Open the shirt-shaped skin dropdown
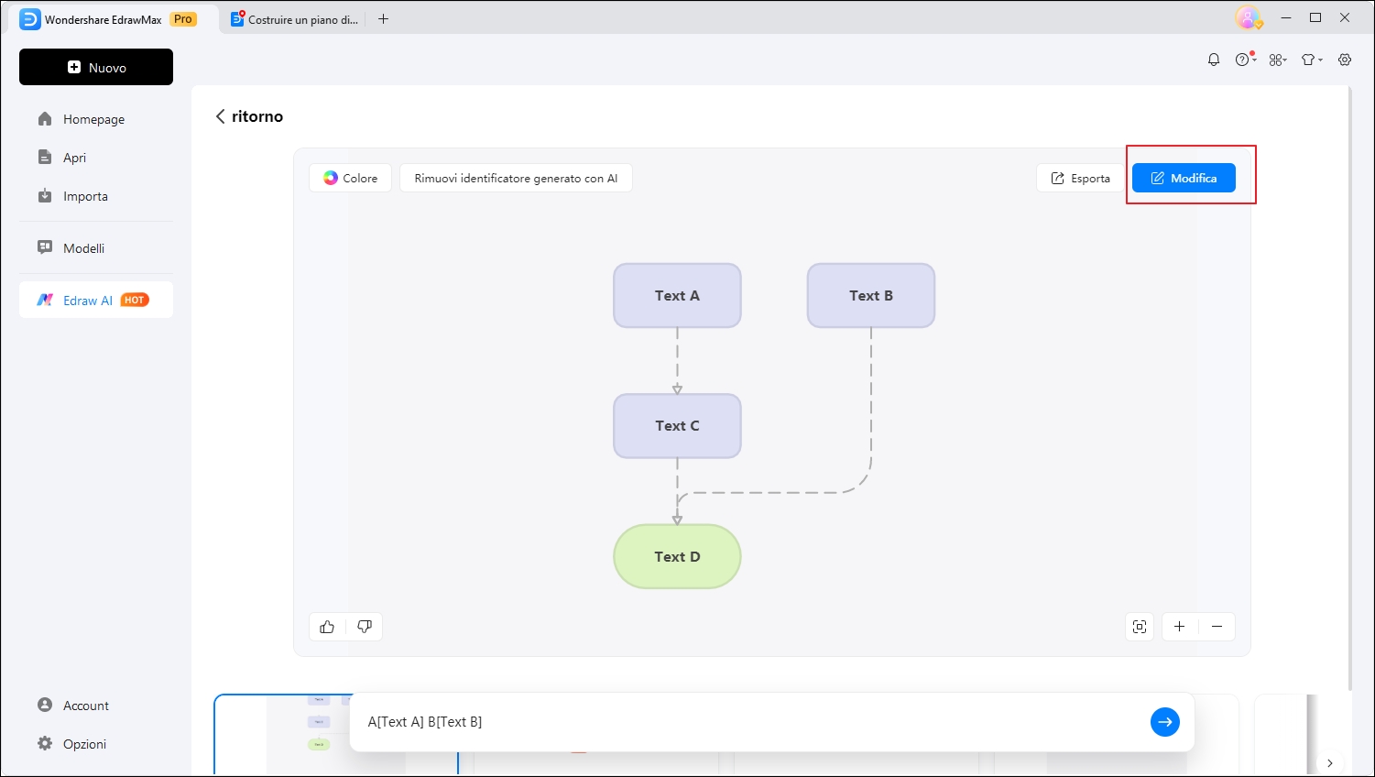 click(1311, 60)
